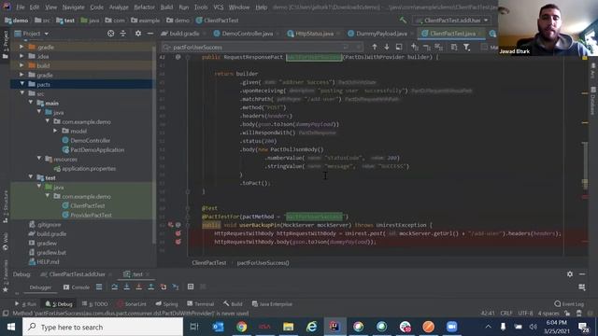Open the File menu
The width and height of the screenshot is (598, 336).
click(21, 7)
